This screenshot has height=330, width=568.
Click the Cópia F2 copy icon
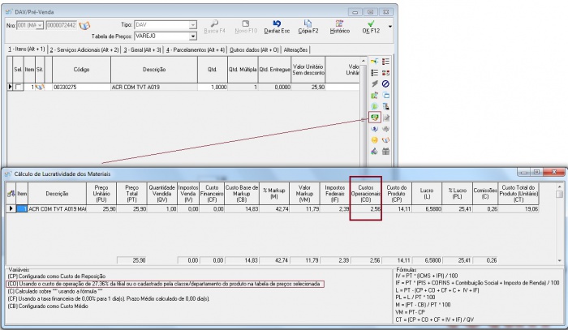click(x=308, y=26)
